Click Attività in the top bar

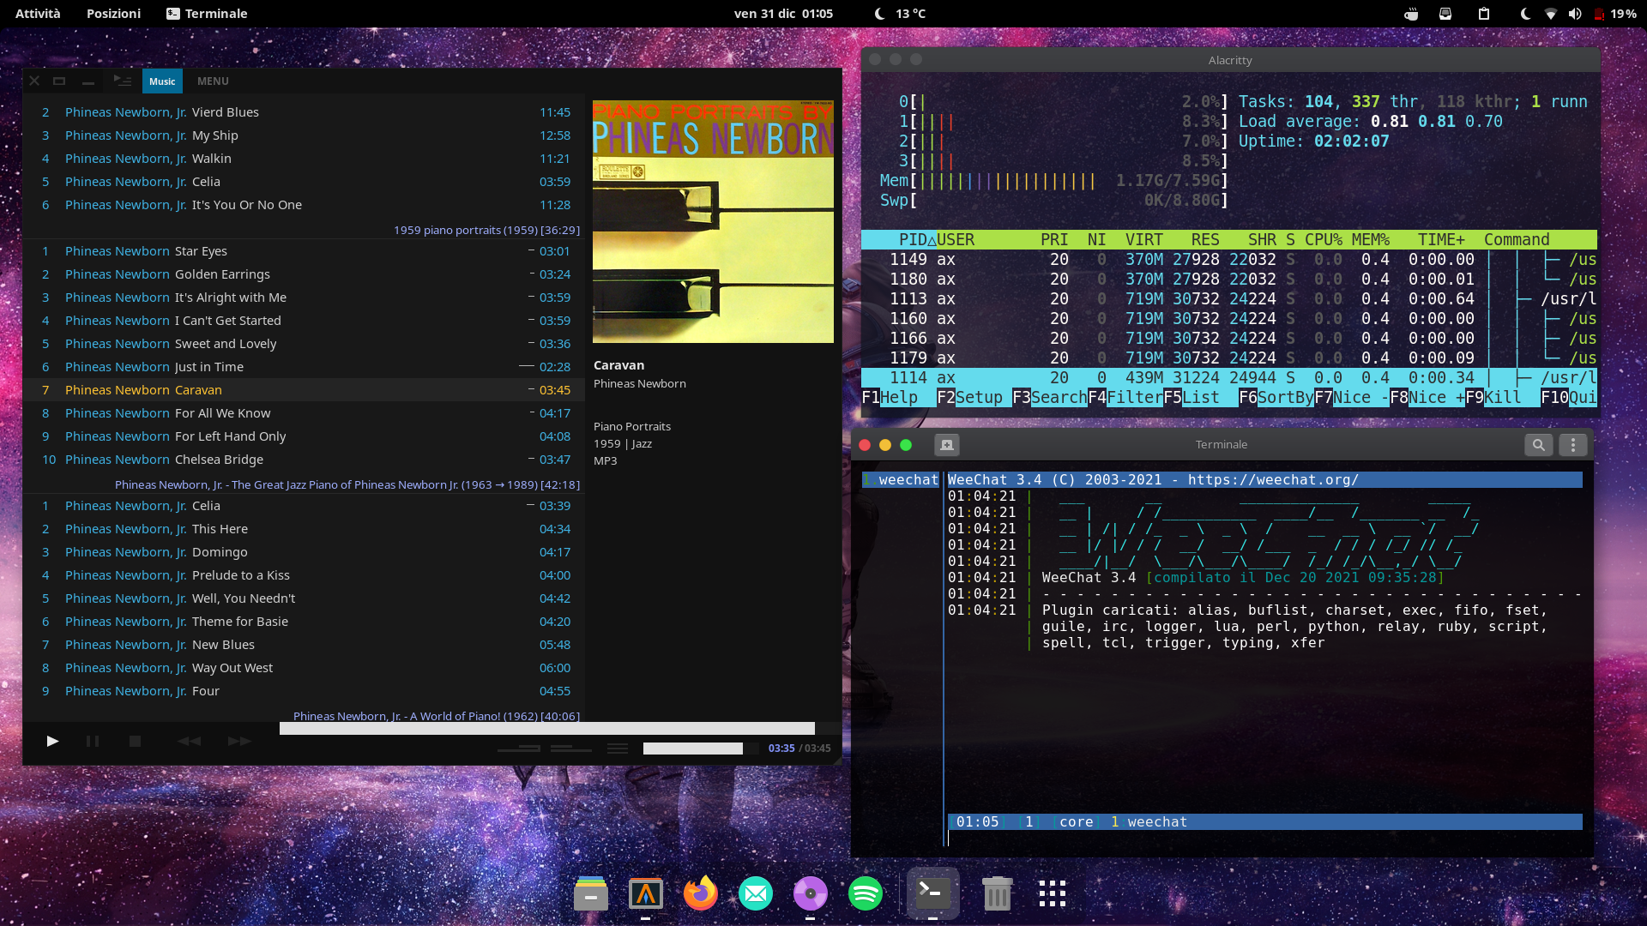[x=38, y=14]
